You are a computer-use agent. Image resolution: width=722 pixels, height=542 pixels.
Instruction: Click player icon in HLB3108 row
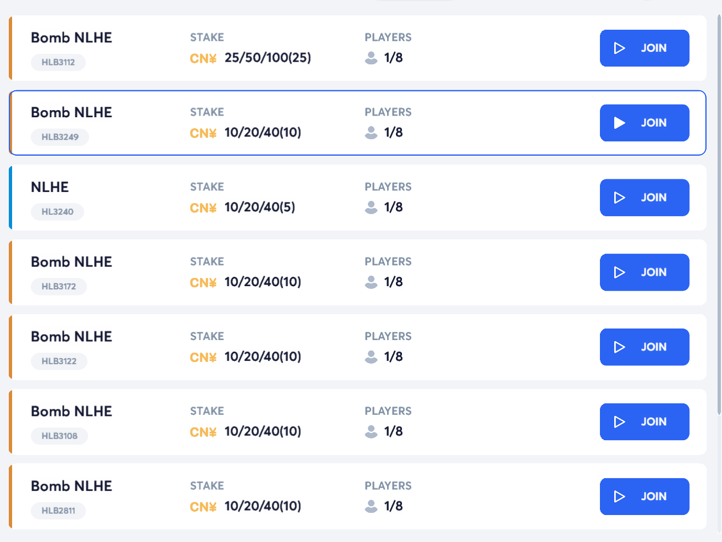(x=371, y=432)
